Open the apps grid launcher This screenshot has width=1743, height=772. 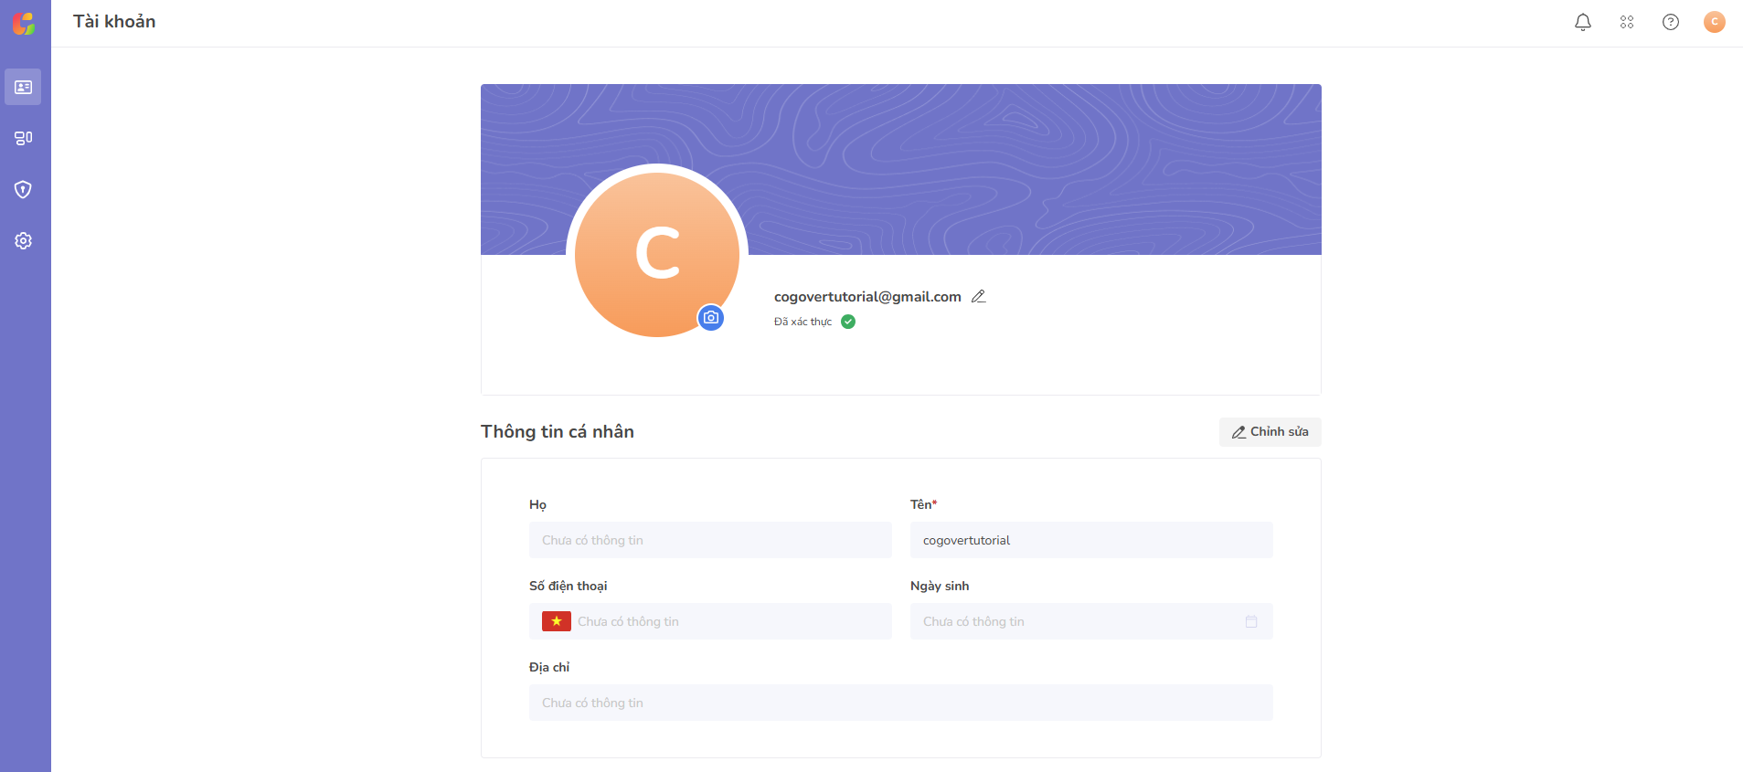pyautogui.click(x=1627, y=22)
